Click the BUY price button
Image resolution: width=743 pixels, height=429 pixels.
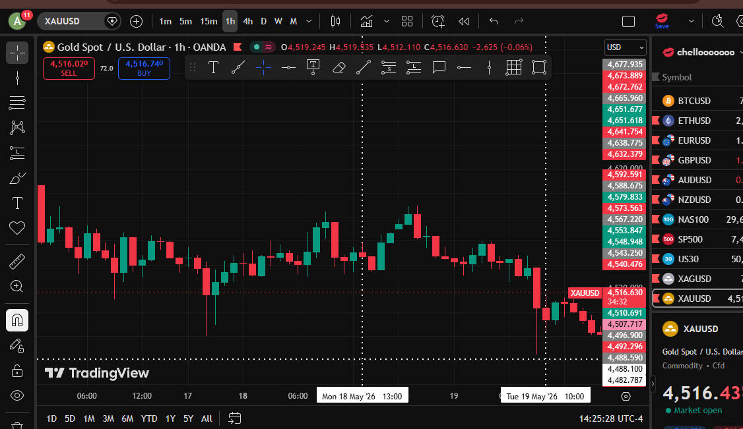144,68
